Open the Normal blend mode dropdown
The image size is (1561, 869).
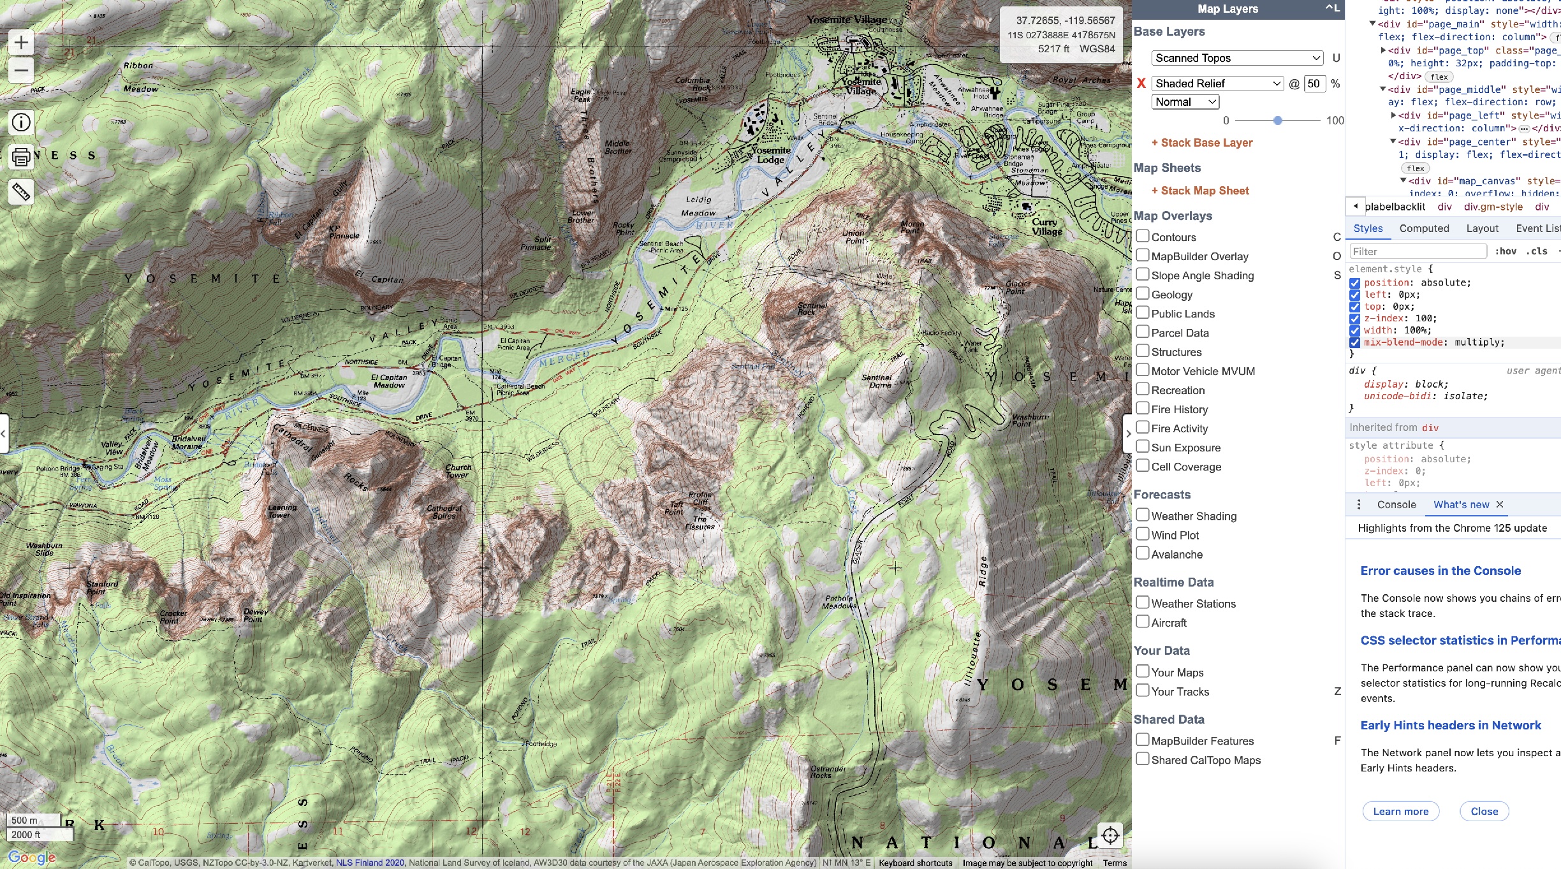click(1185, 102)
